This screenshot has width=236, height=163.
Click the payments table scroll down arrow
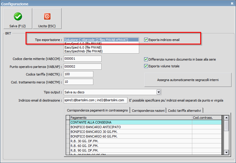(226, 152)
